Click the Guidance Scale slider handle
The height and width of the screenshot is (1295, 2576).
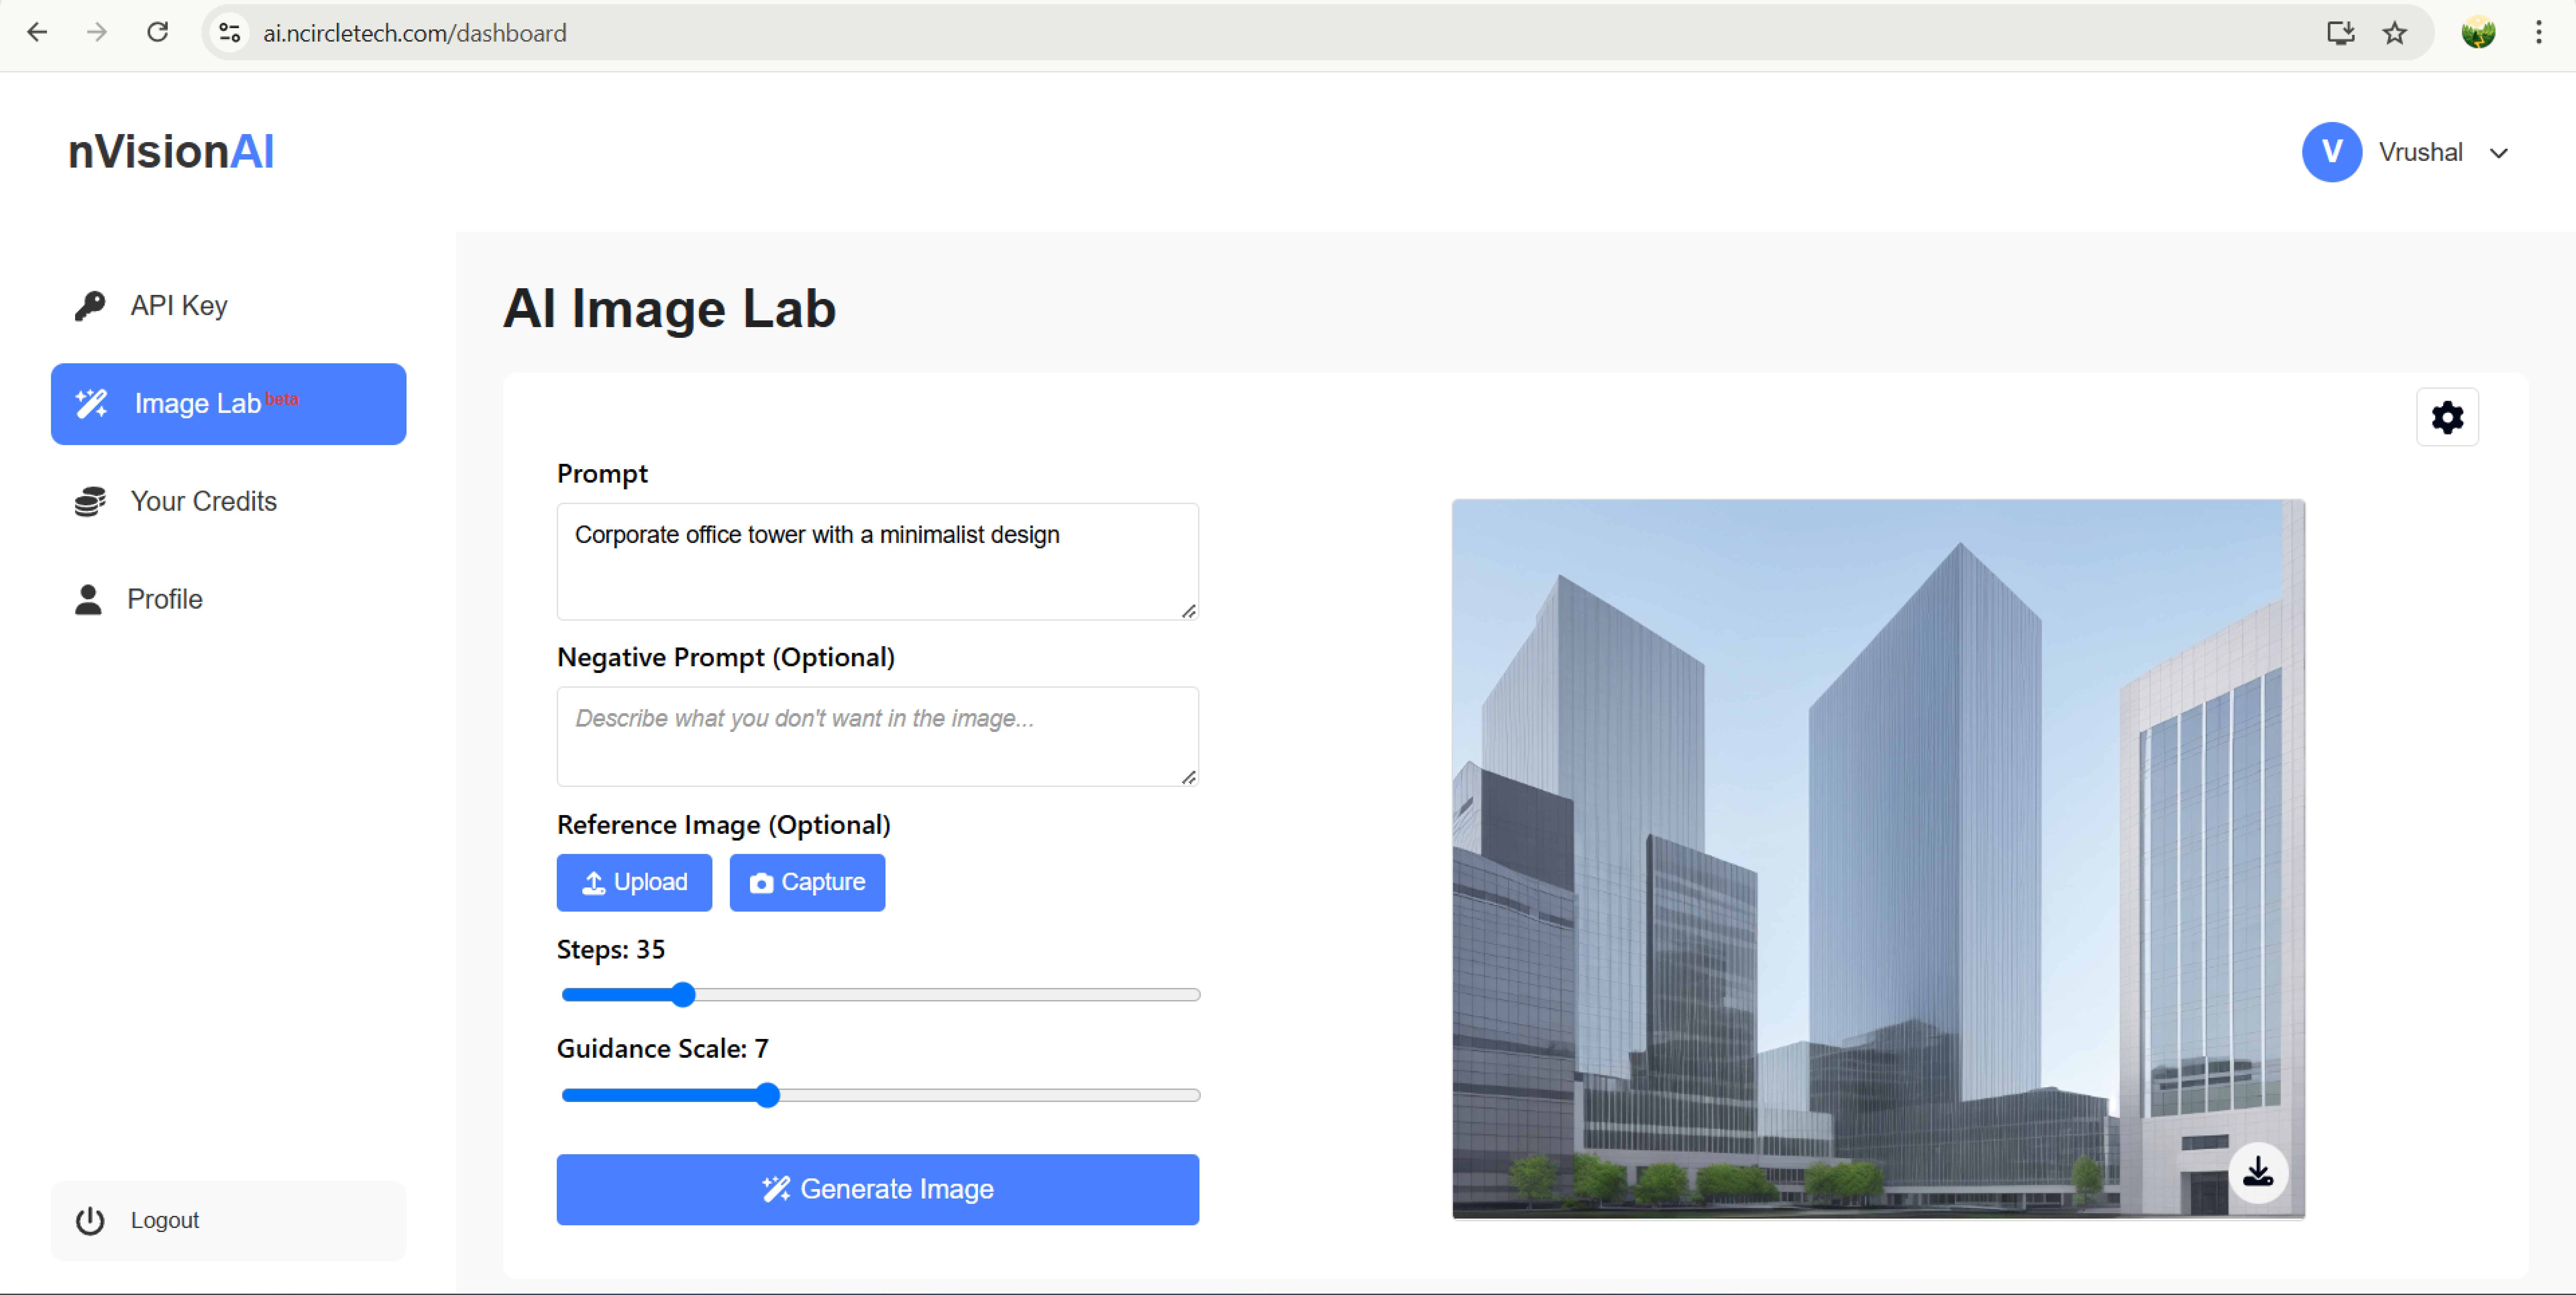[767, 1095]
